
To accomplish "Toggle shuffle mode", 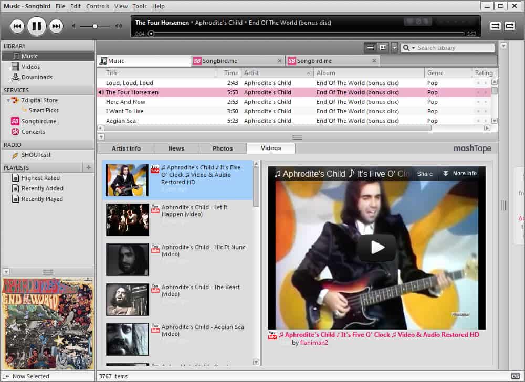I will (x=495, y=26).
